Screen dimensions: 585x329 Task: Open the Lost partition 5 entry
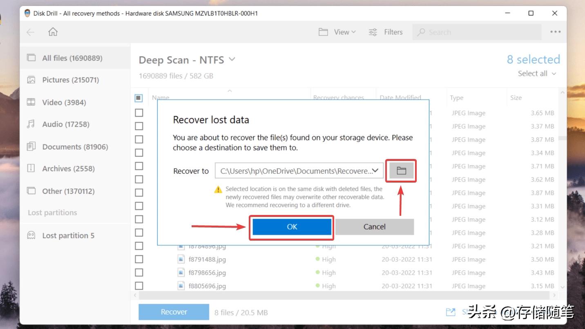(x=68, y=235)
